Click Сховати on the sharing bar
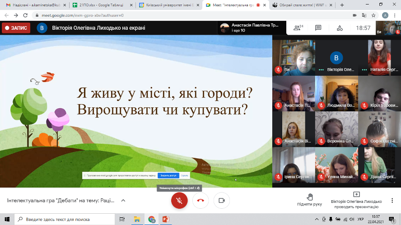Screen dimensions: 401x225 click(184, 175)
